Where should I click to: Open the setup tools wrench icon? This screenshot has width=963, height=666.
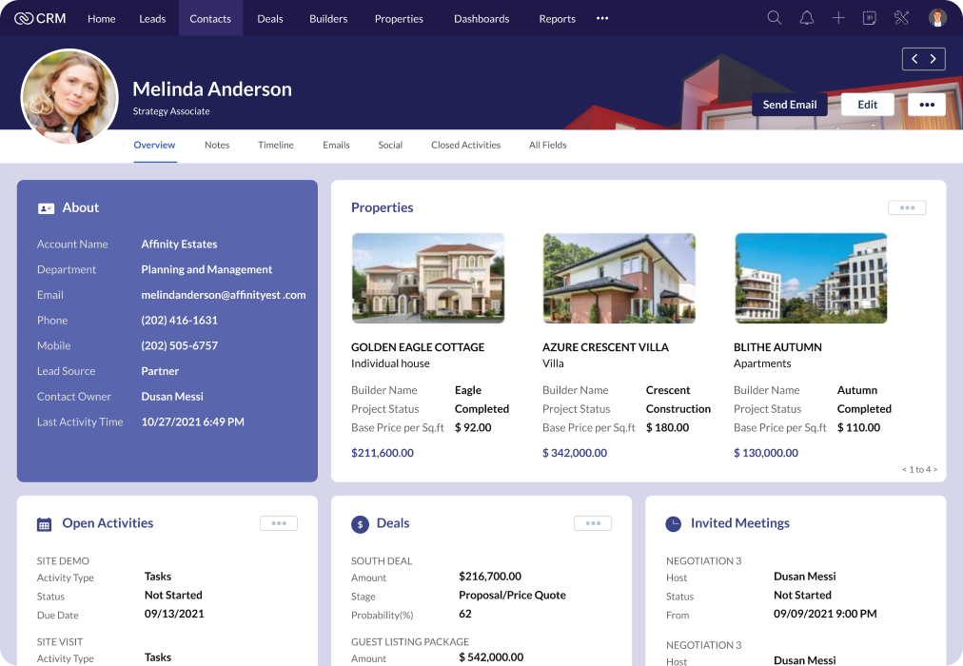point(901,18)
